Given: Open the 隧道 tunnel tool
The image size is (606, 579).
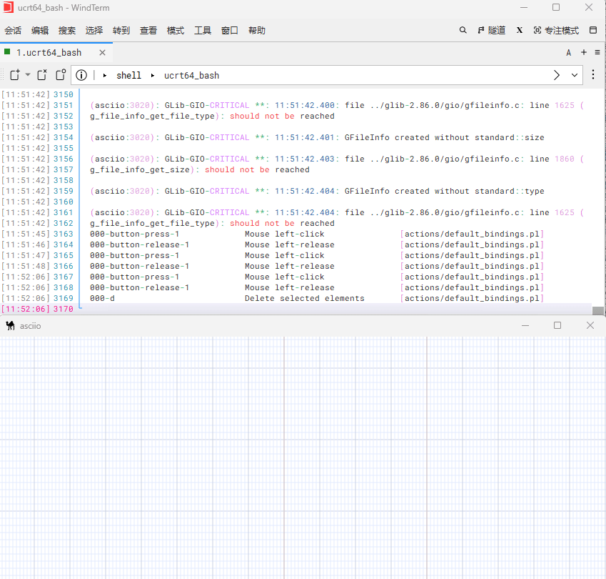Looking at the screenshot, I should click(491, 31).
